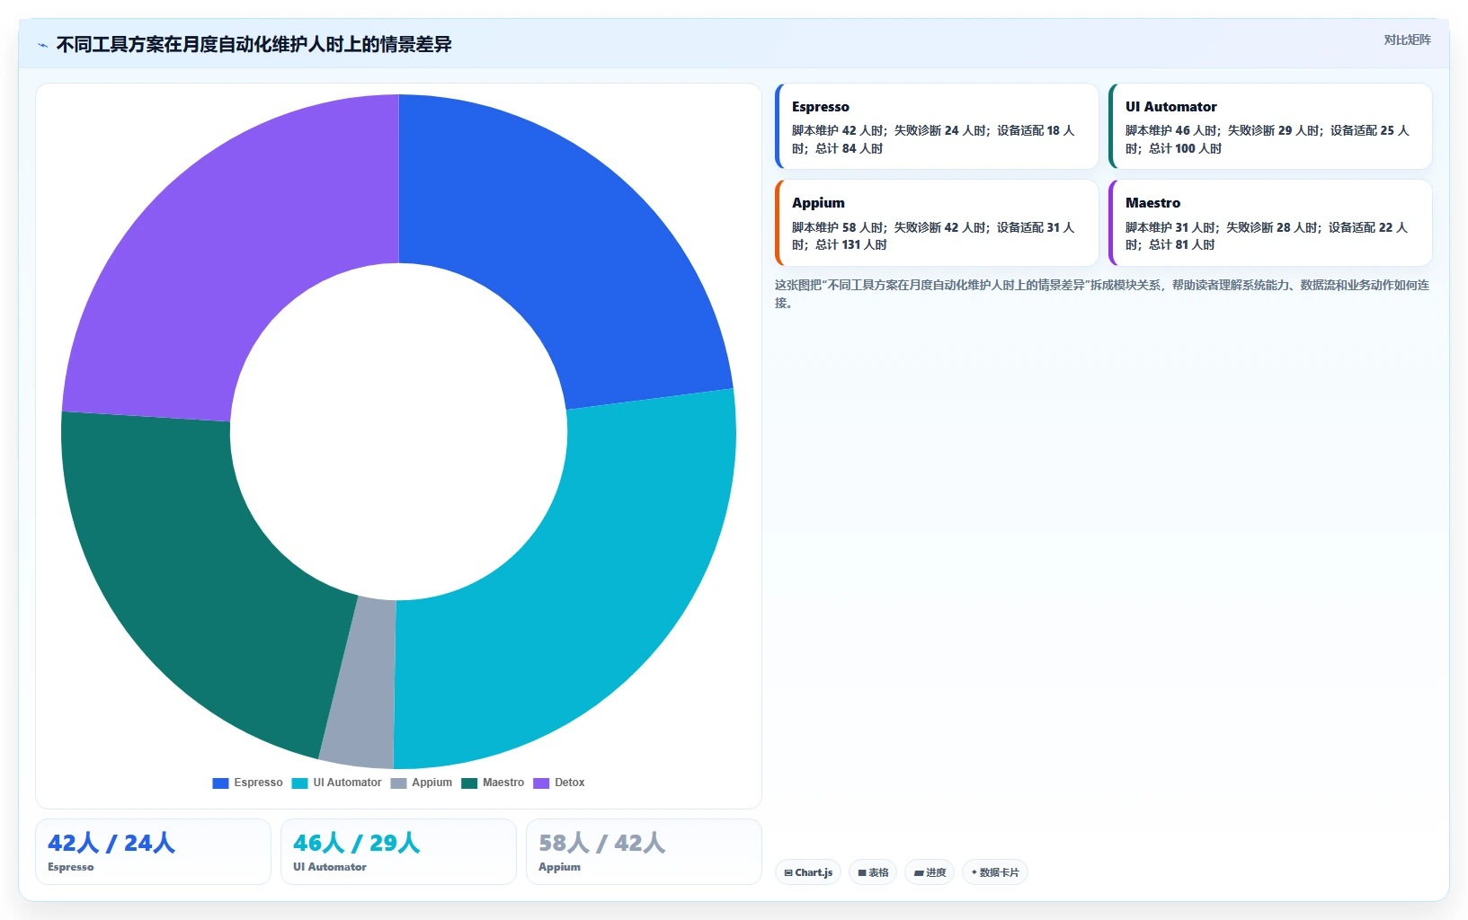The image size is (1468, 920).
Task: Open the Maestro info card
Action: pyautogui.click(x=1270, y=223)
